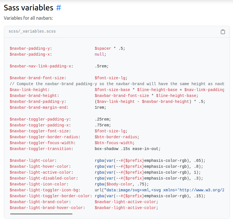The image size is (233, 220).
Task: Select the scss/_variables.scss file name
Action: click(32, 31)
